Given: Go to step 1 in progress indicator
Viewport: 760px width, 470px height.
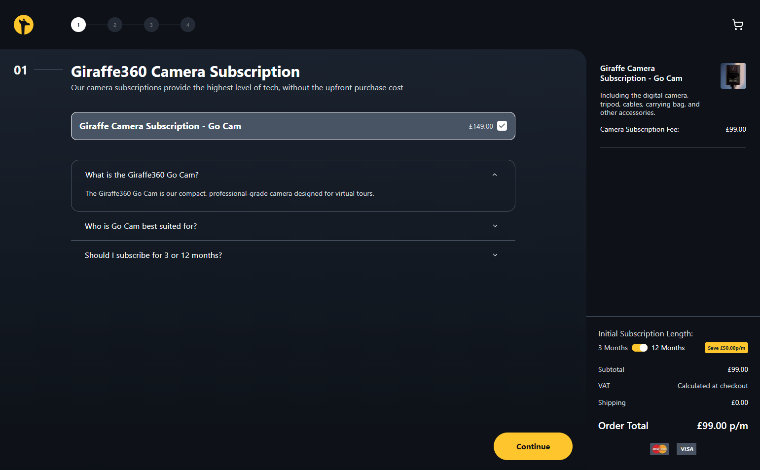Looking at the screenshot, I should click(x=78, y=25).
